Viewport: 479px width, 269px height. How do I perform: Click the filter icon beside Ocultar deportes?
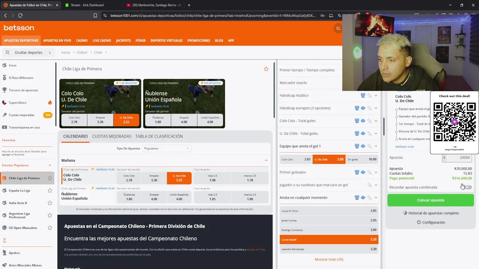point(7,52)
